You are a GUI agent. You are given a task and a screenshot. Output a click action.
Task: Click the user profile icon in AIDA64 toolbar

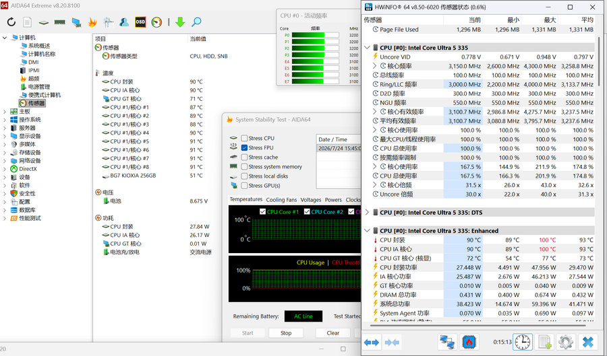124,22
